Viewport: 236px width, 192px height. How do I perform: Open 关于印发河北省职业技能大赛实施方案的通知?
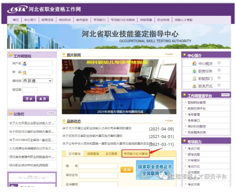(x=92, y=136)
